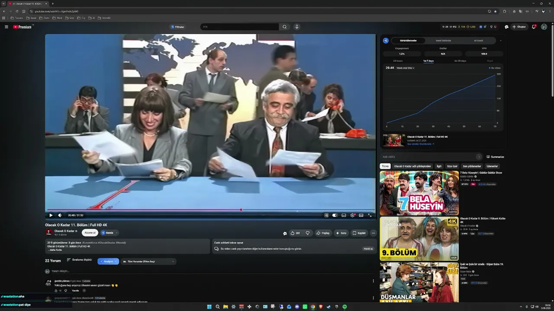The width and height of the screenshot is (554, 311).
Task: Collapse the vidIQ panel with the chevron
Action: coord(501,41)
